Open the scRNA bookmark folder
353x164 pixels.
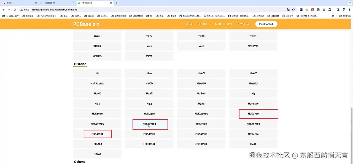click(76, 16)
